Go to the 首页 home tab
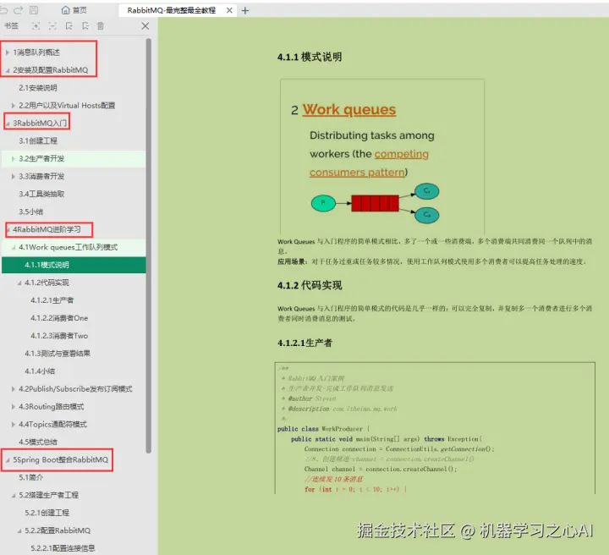609x555 pixels. point(74,10)
